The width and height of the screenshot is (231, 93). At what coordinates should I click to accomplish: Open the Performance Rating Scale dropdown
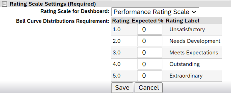[155, 12]
